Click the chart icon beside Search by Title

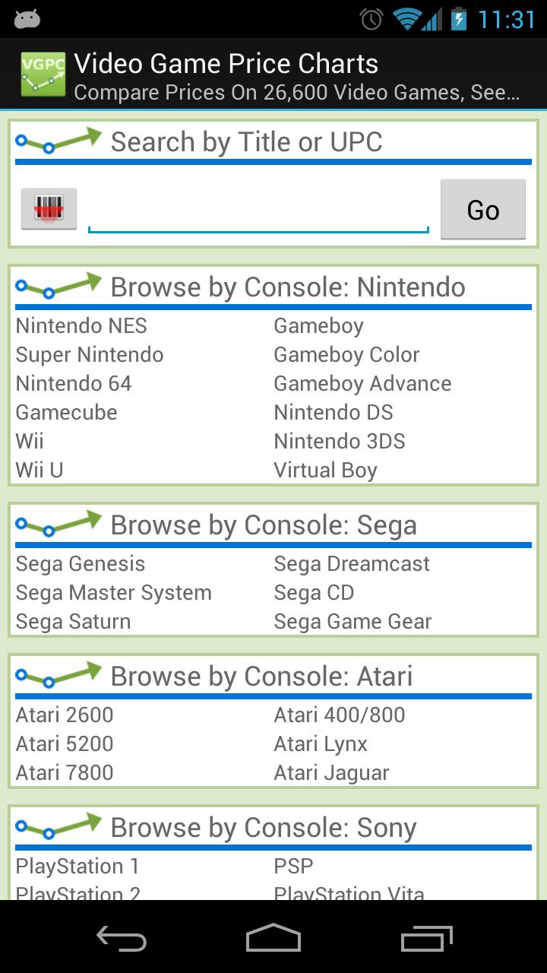[59, 139]
